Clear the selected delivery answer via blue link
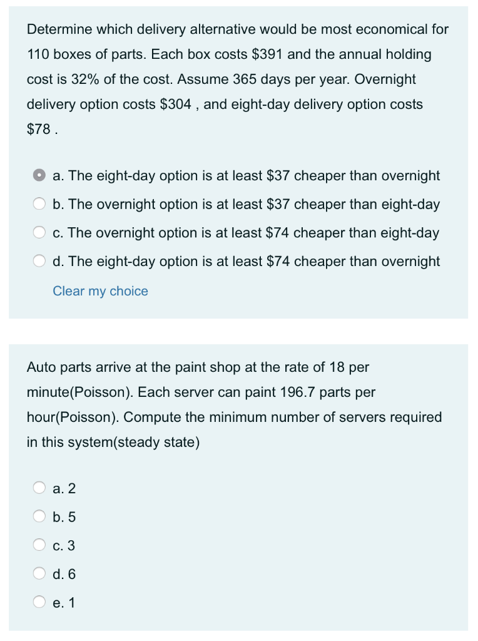 (100, 290)
